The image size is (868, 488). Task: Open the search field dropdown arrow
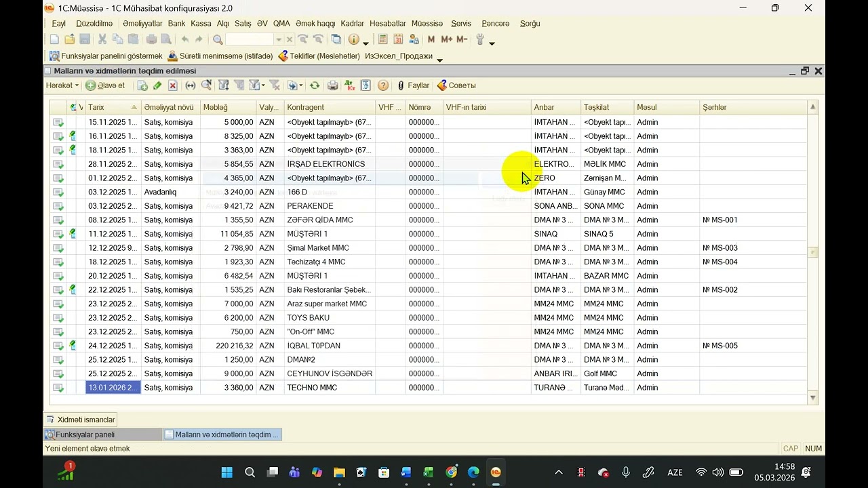coord(278,40)
